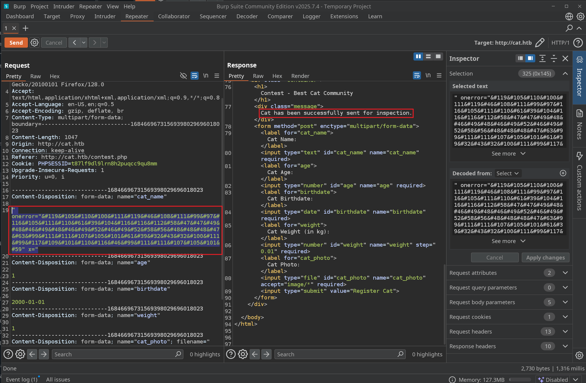The image size is (586, 383).
Task: Add a new Repeater tab
Action: pyautogui.click(x=26, y=28)
